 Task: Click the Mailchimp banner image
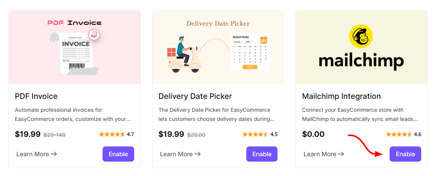click(361, 48)
